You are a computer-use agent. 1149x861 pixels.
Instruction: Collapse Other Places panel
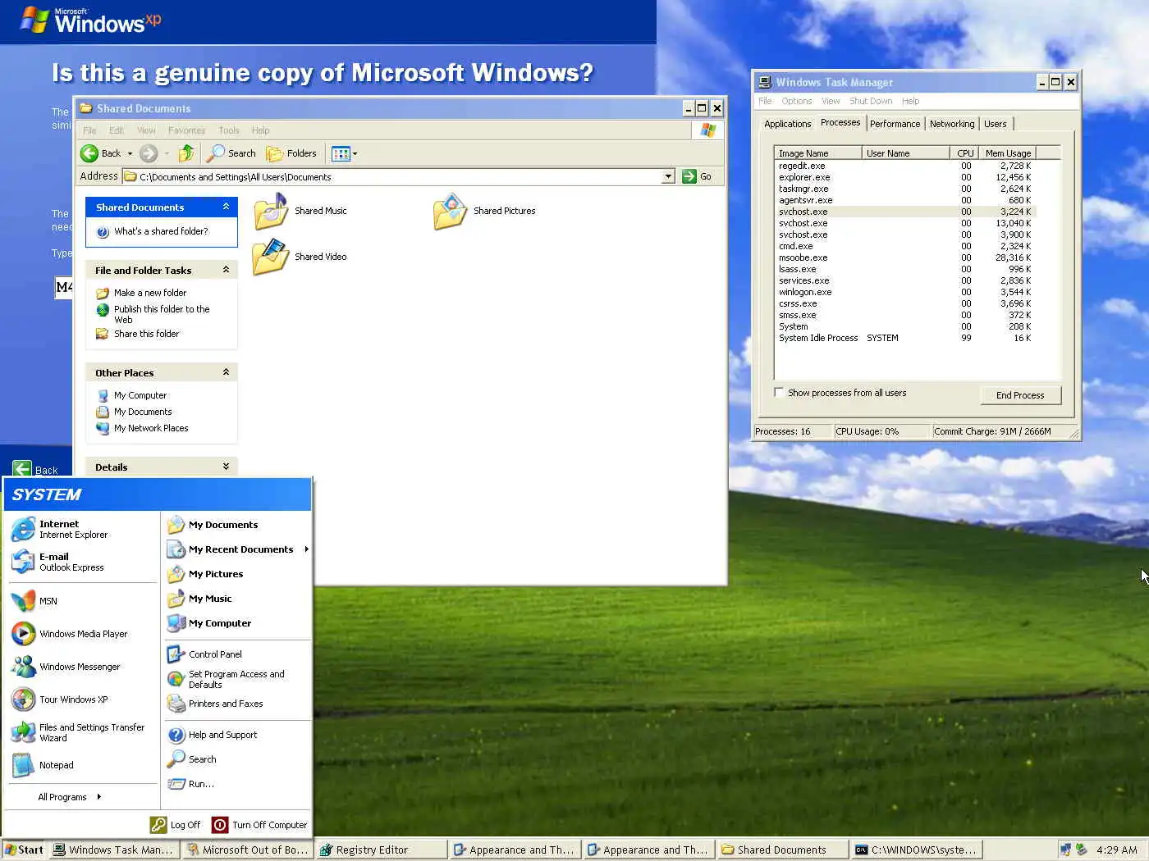(x=226, y=372)
